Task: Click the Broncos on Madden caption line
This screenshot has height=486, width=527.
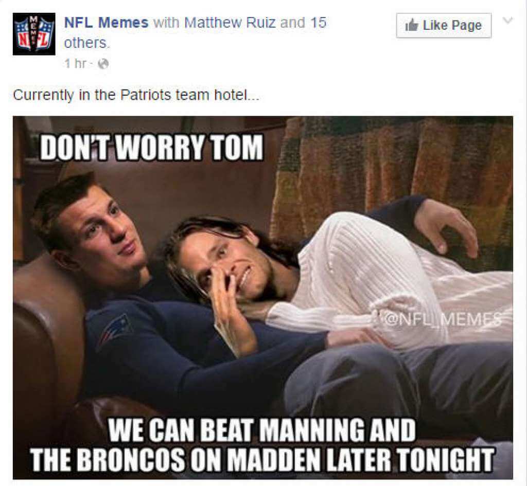Action: 262,459
